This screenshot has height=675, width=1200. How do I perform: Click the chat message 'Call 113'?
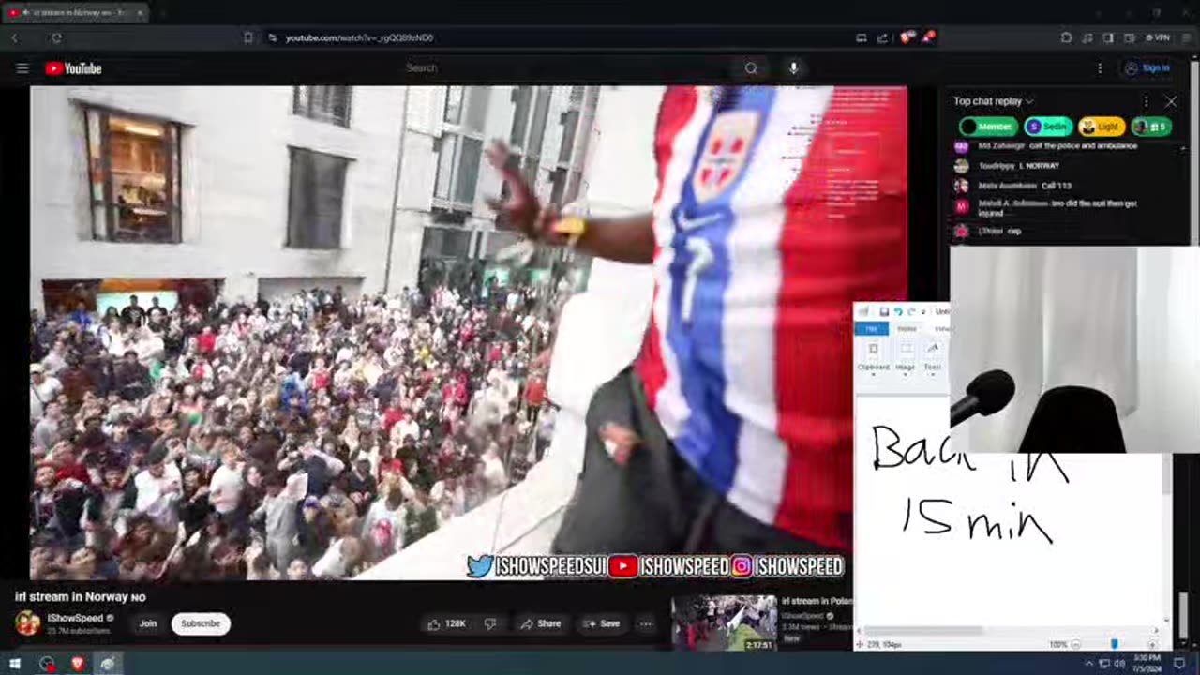(x=1056, y=186)
